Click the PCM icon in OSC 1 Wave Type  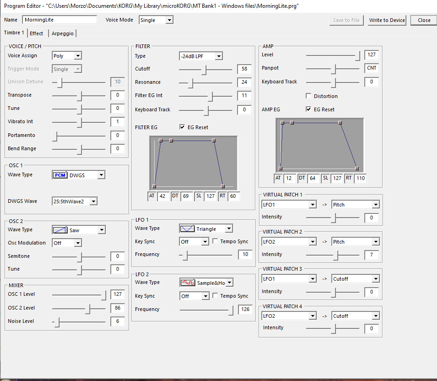coord(60,175)
